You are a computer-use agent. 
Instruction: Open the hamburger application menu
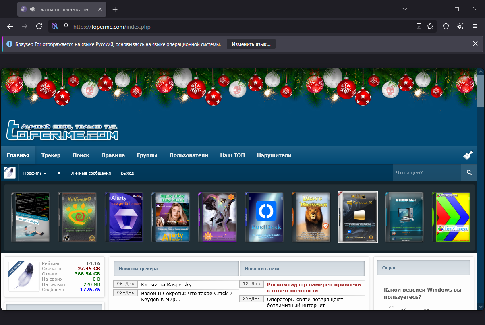click(475, 26)
